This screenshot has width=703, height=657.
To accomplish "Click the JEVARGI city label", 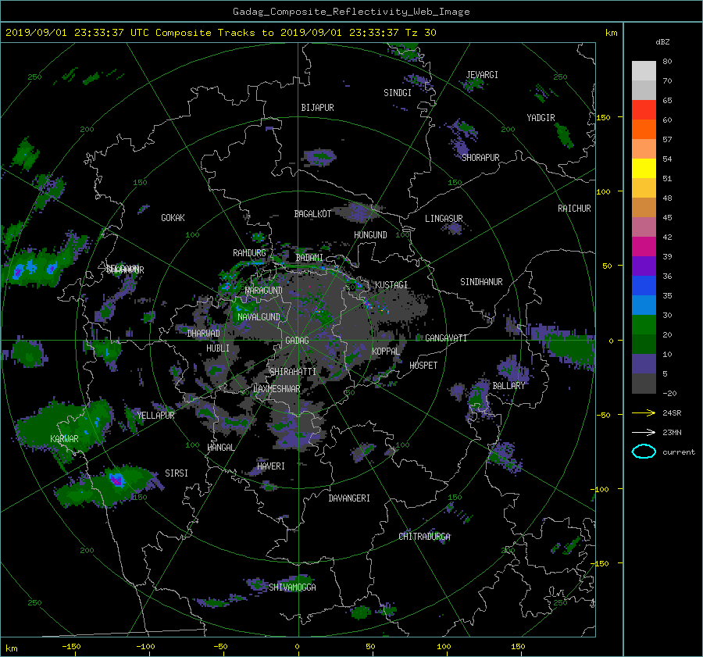I will [482, 75].
